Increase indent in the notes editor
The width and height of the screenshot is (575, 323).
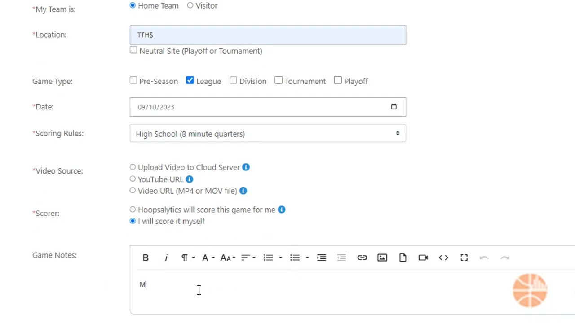322,258
